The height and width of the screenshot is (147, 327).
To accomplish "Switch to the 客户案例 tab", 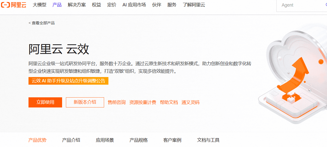I will coord(172,140).
